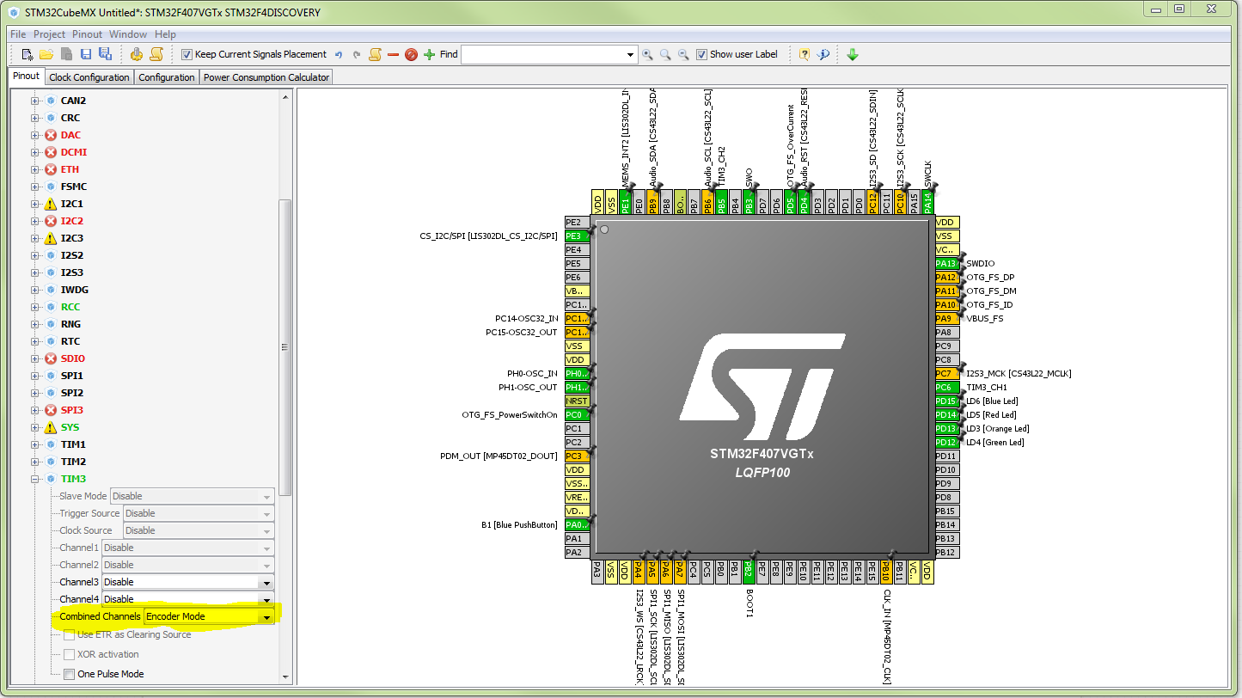Zoom out of the chip view
This screenshot has width=1242, height=698.
tap(683, 54)
